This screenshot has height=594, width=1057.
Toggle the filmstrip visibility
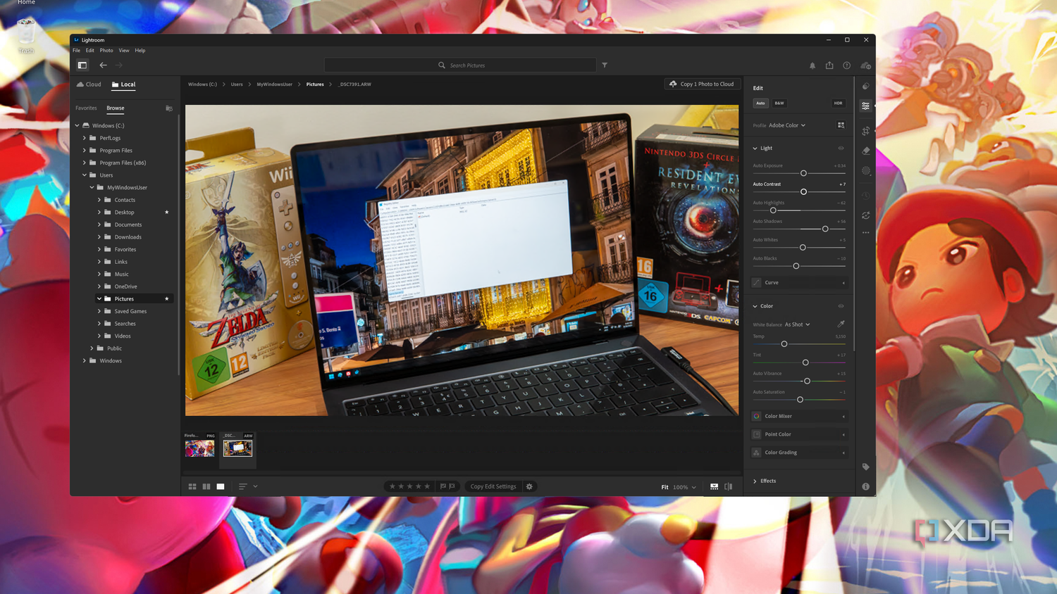click(714, 486)
